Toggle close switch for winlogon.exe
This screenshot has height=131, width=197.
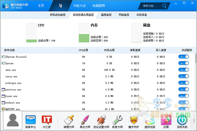tap(184, 83)
